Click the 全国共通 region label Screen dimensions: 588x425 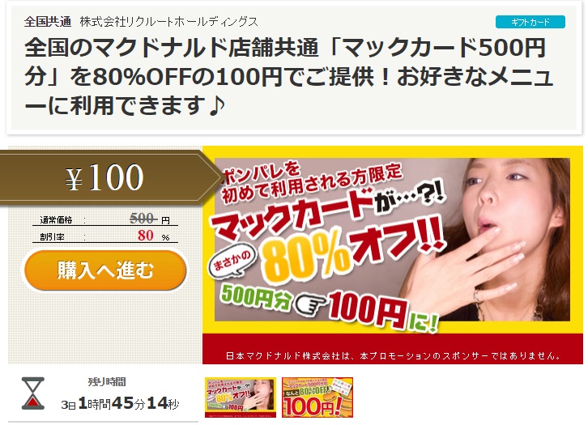pyautogui.click(x=48, y=22)
